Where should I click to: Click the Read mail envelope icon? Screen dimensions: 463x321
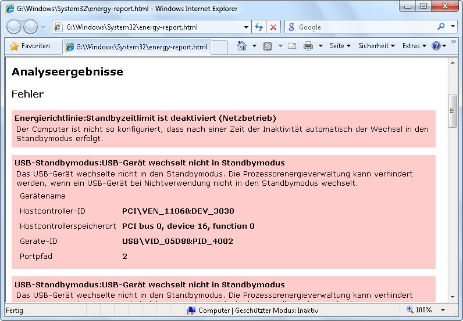(x=291, y=46)
